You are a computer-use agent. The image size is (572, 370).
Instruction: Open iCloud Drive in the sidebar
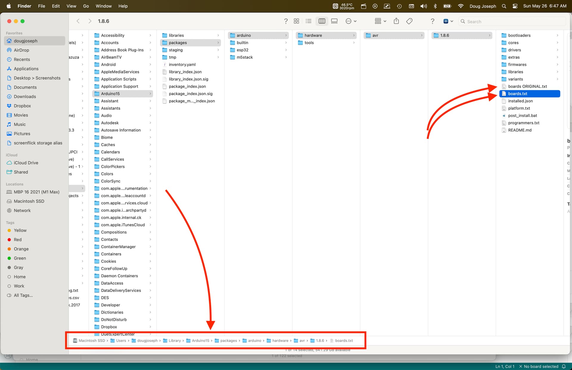pos(26,163)
